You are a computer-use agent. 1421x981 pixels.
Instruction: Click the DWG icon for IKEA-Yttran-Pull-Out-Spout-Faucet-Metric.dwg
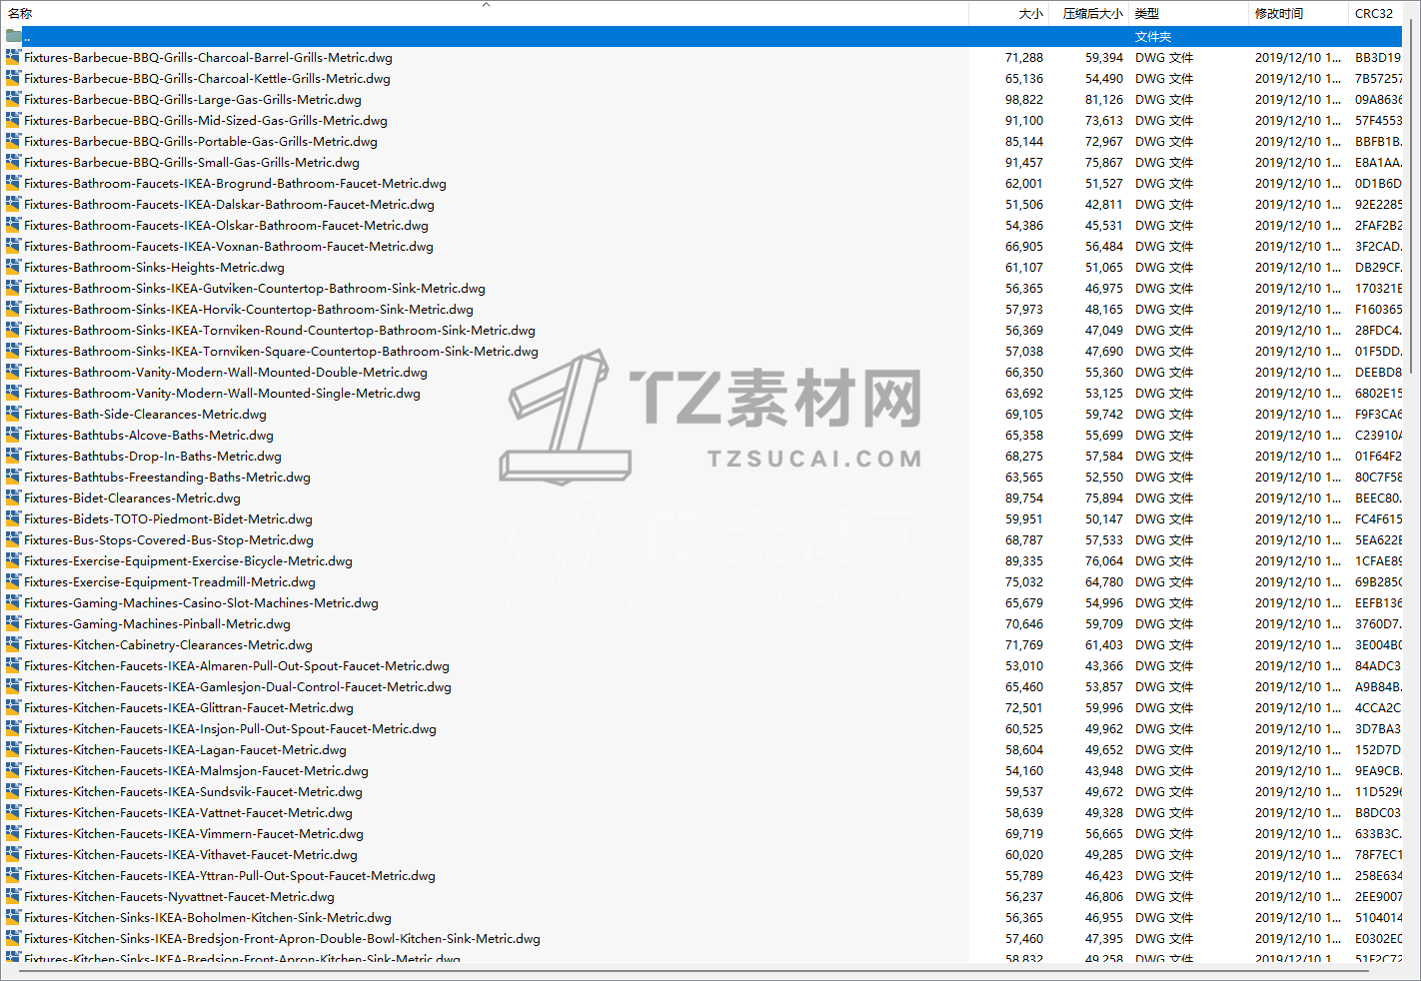click(13, 875)
